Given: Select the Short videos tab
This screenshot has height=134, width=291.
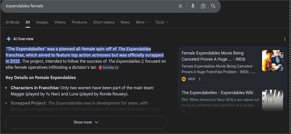Looking at the screenshot, I should pos(104,22).
